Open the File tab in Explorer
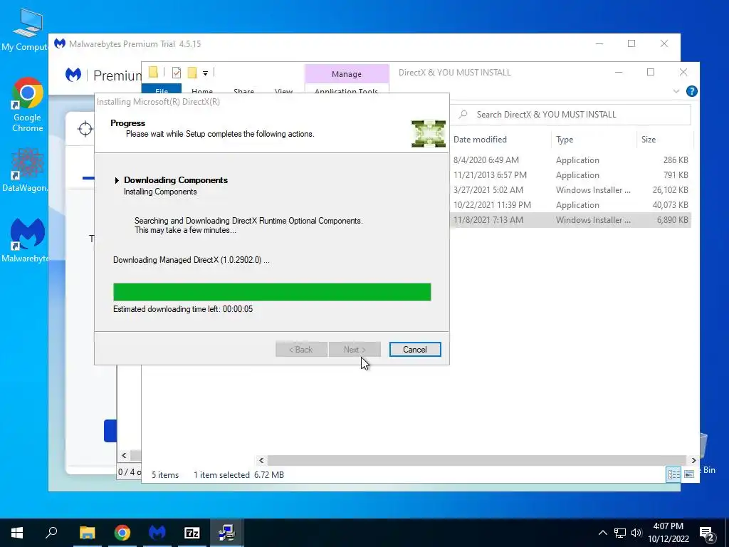 tap(162, 90)
